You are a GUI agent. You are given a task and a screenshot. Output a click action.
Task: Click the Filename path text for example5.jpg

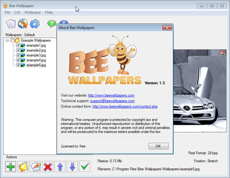pyautogui.click(x=148, y=169)
